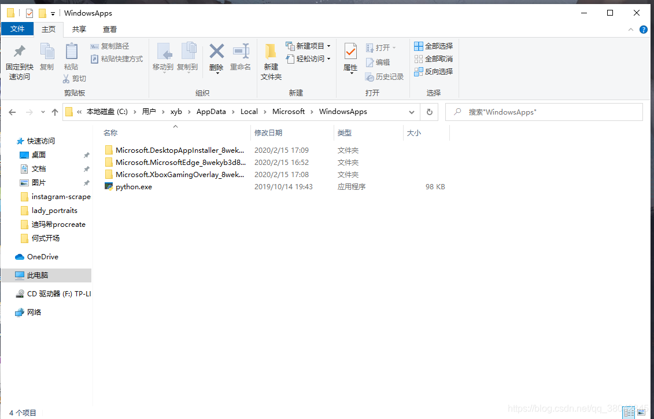Screen dimensions: 654x419
Task: Click the Paste clipboard icon
Action: 71,52
